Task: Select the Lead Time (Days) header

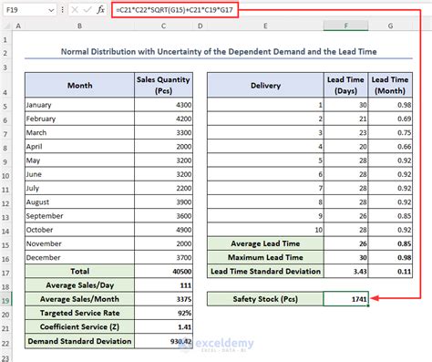Action: coord(345,85)
